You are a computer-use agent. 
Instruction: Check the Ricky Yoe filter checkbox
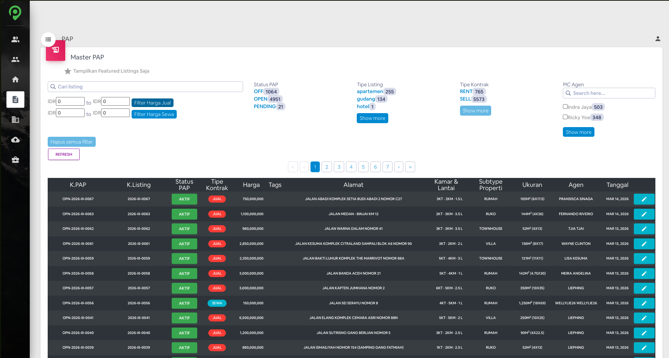tap(565, 117)
